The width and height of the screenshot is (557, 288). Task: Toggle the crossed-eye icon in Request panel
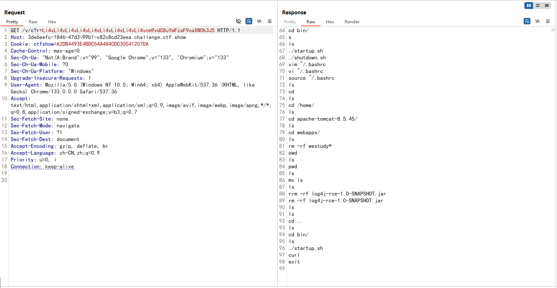[x=238, y=21]
